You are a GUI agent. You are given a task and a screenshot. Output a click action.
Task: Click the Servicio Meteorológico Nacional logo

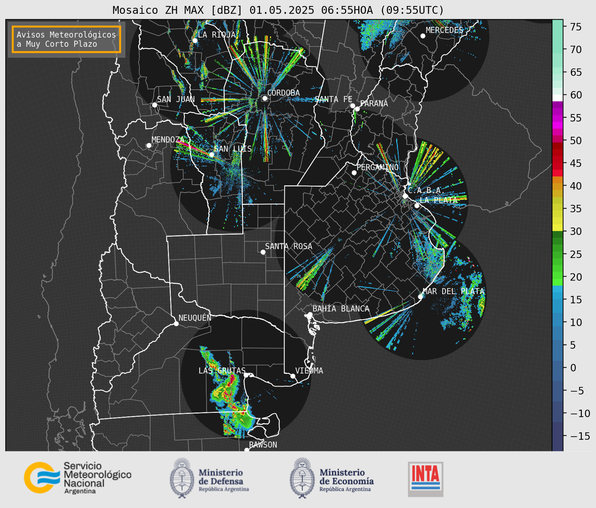77,478
